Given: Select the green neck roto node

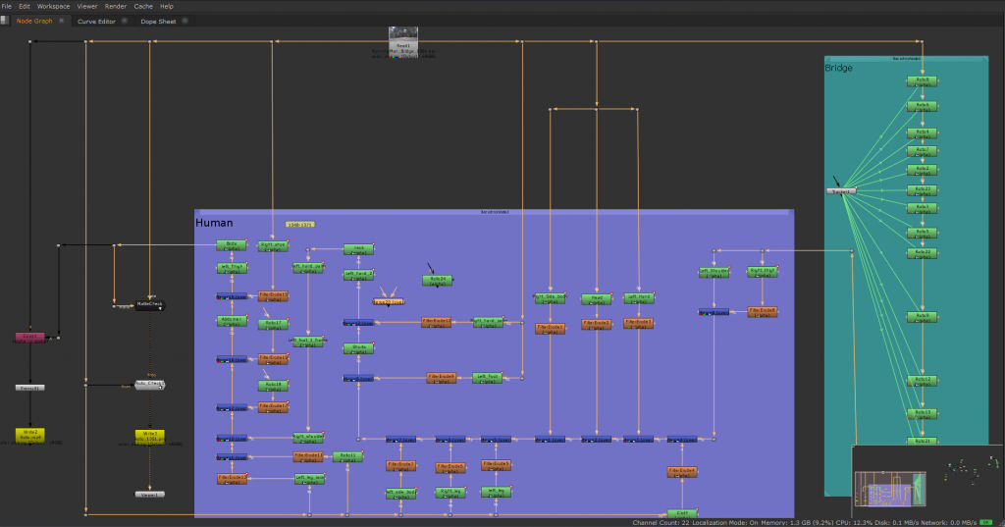Looking at the screenshot, I should click(x=358, y=249).
